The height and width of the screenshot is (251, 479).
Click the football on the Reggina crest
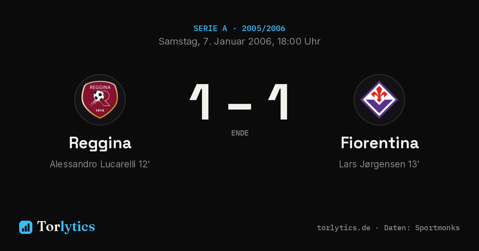(98, 96)
